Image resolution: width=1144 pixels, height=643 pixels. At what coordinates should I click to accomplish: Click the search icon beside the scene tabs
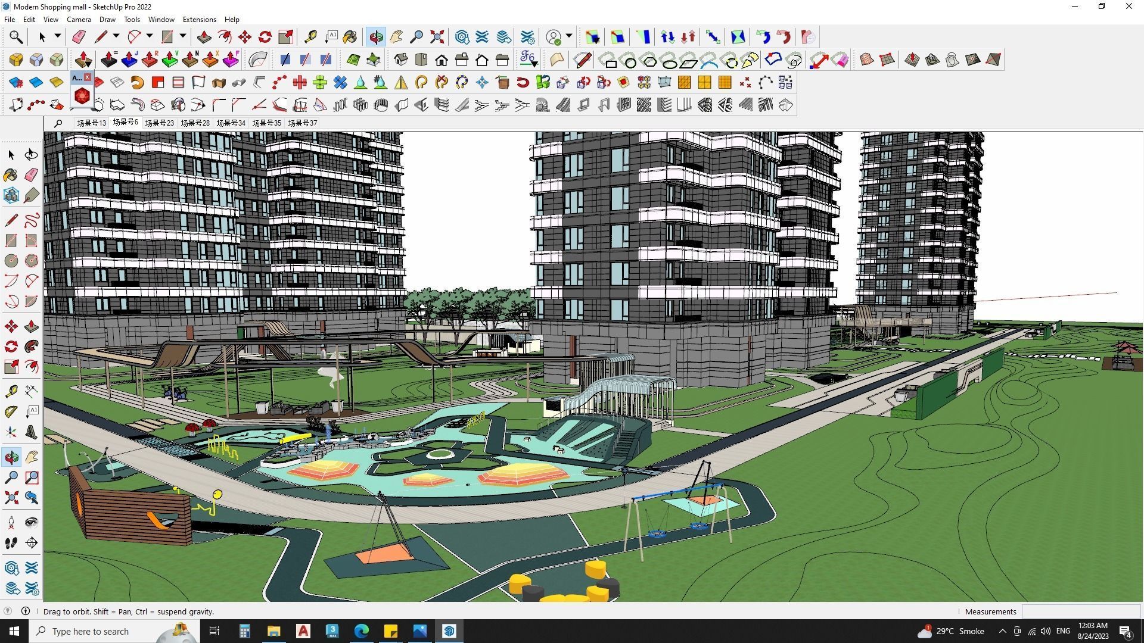point(58,123)
